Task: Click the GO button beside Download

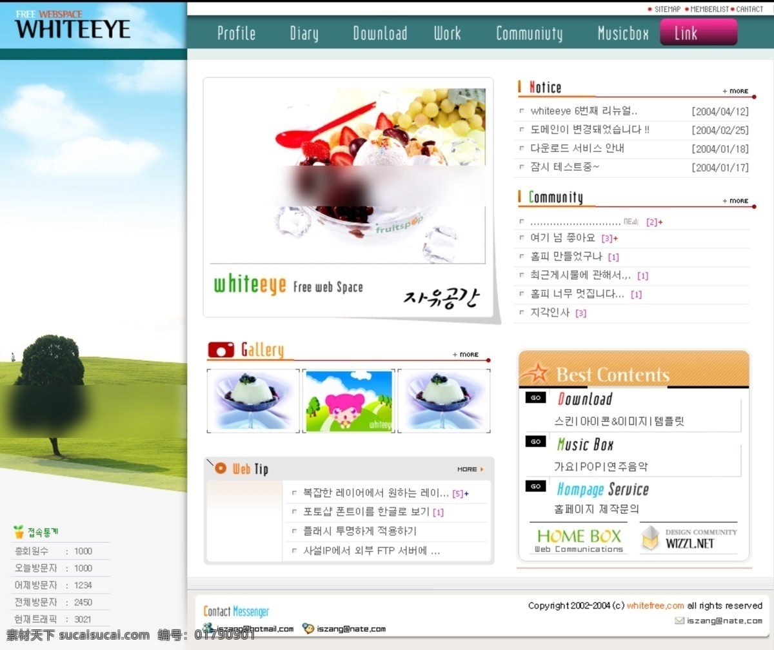Action: pyautogui.click(x=535, y=397)
